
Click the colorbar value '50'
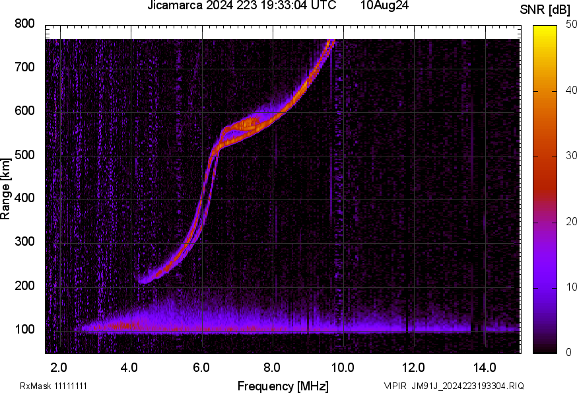click(571, 24)
